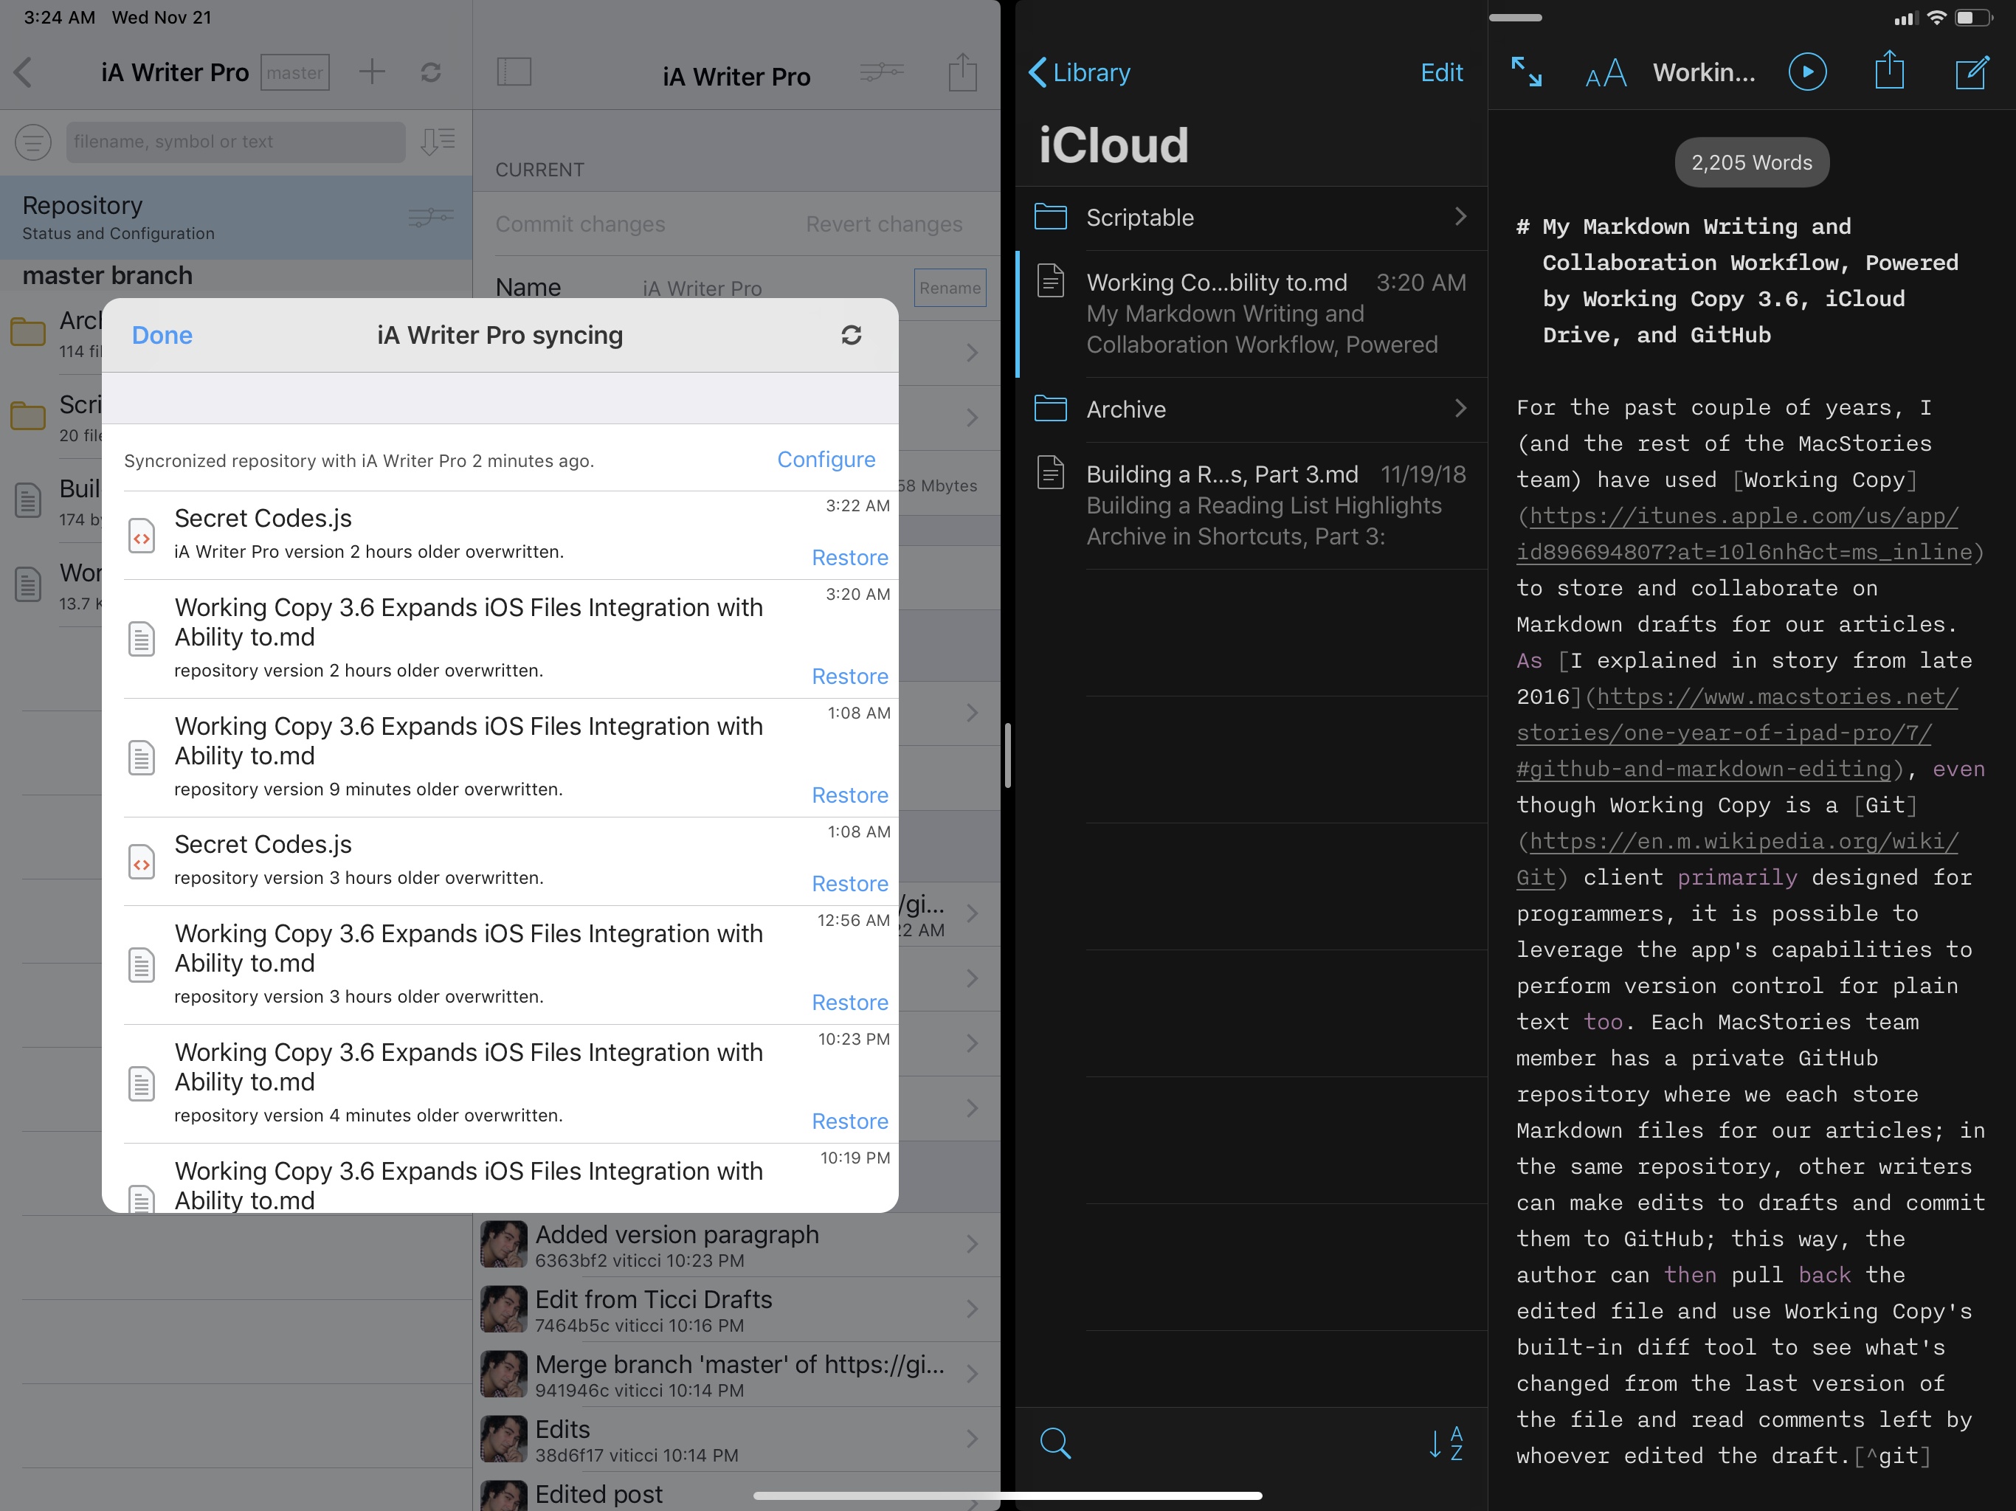The height and width of the screenshot is (1511, 2016).
Task: Go back in Working Copy sidebar
Action: pyautogui.click(x=24, y=72)
